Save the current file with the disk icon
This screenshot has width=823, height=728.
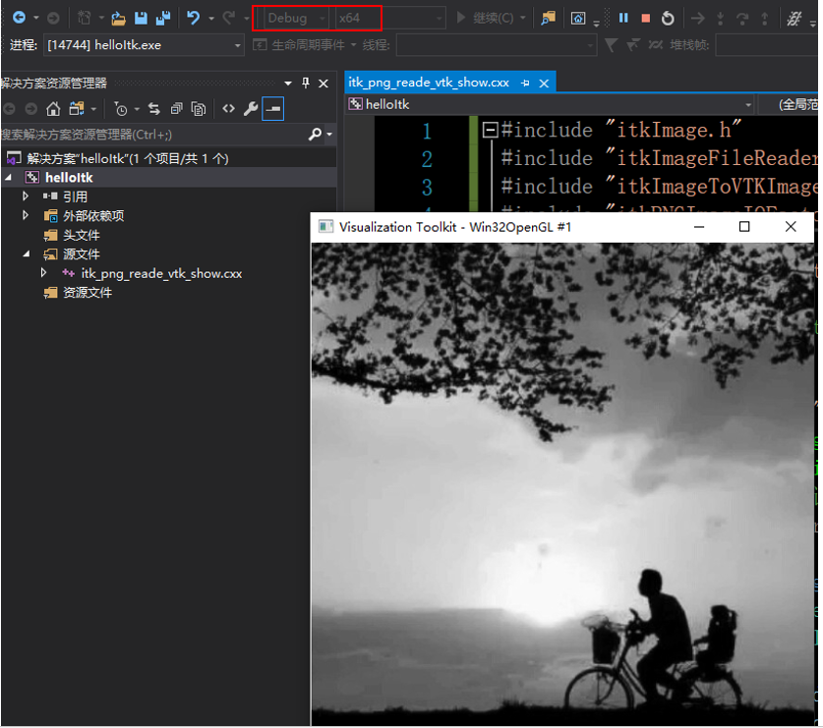tap(141, 18)
